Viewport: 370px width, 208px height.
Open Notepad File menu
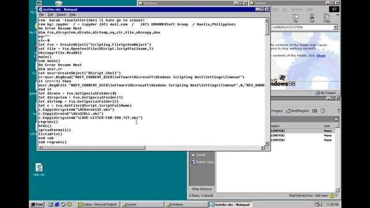click(41, 14)
